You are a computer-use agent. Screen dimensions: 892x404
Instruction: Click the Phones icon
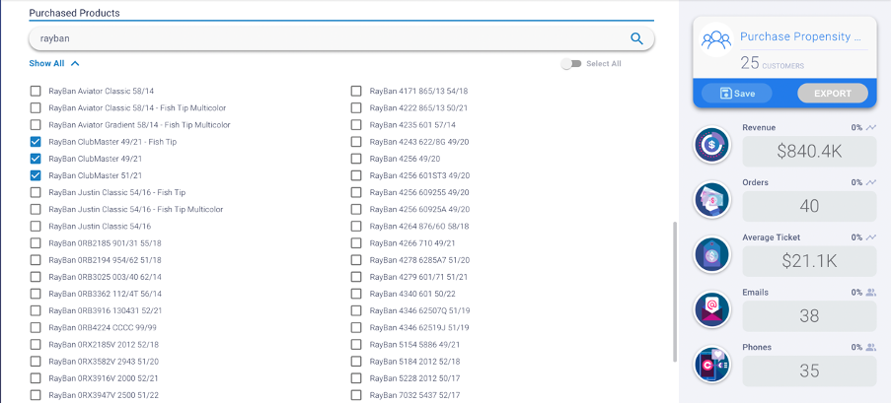click(x=711, y=365)
